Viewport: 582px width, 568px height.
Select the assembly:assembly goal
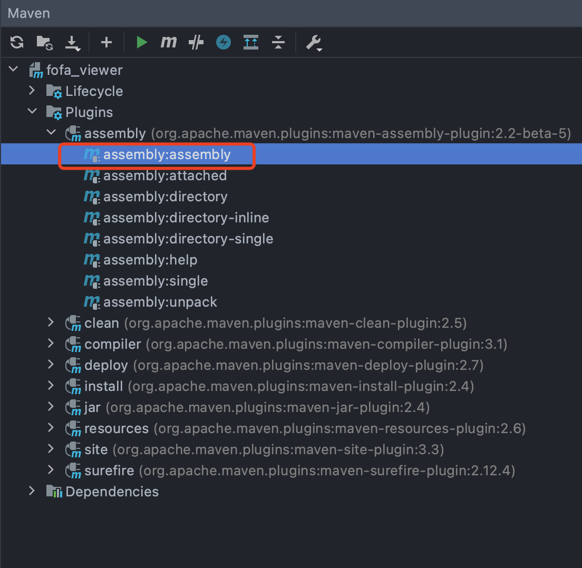291,154
